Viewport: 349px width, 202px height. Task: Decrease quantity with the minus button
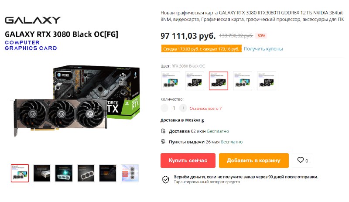tap(164, 108)
